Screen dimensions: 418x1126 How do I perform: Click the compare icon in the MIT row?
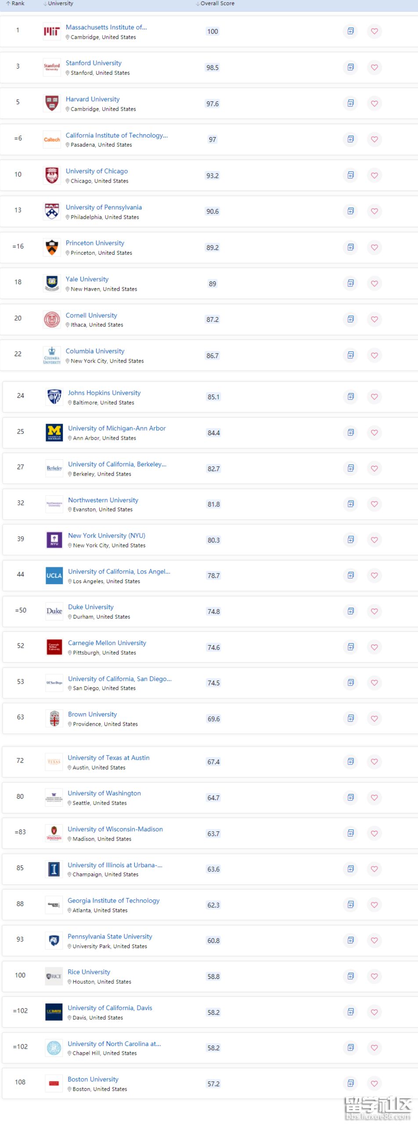(x=350, y=31)
